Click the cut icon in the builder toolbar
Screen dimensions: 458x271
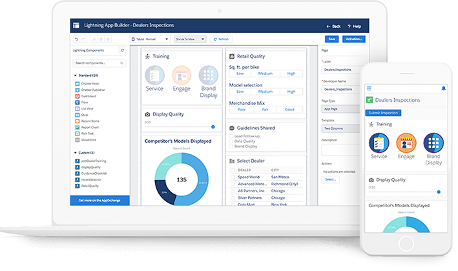click(x=94, y=39)
